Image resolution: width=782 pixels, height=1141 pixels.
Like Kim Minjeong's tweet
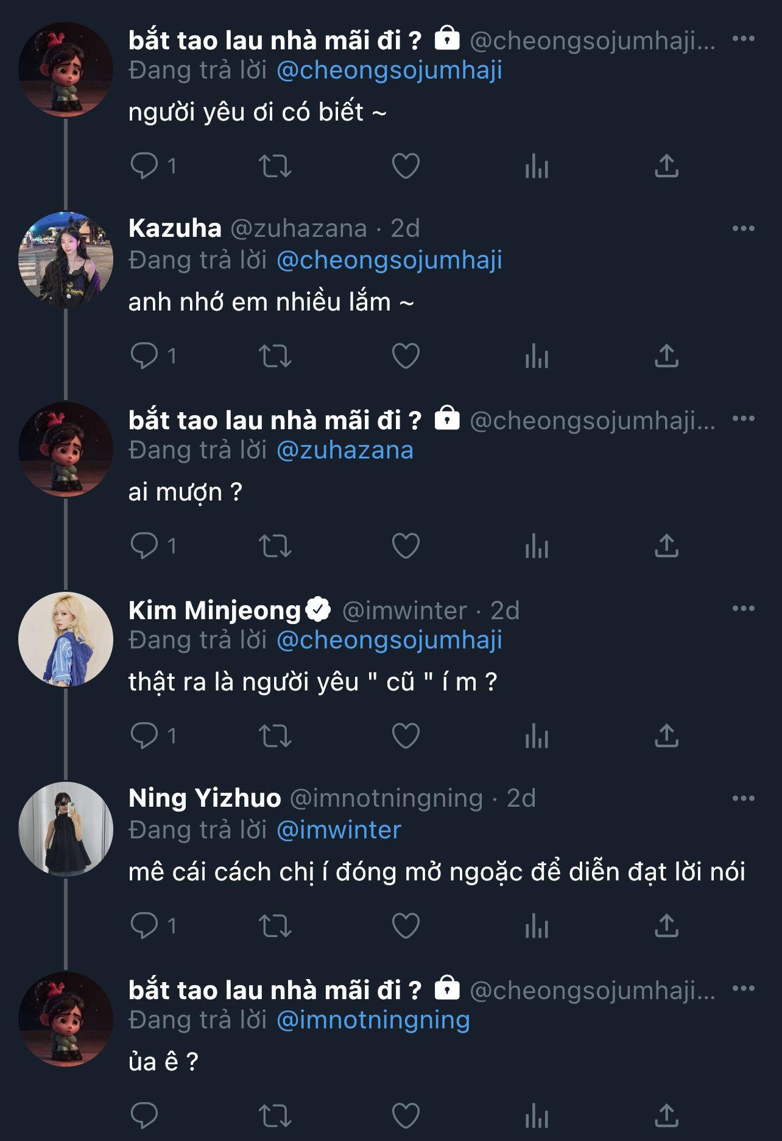406,736
